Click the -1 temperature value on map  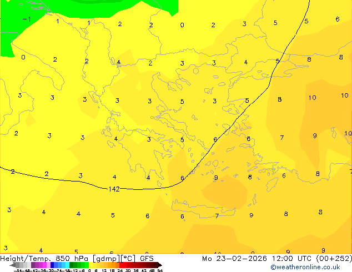tap(27, 19)
